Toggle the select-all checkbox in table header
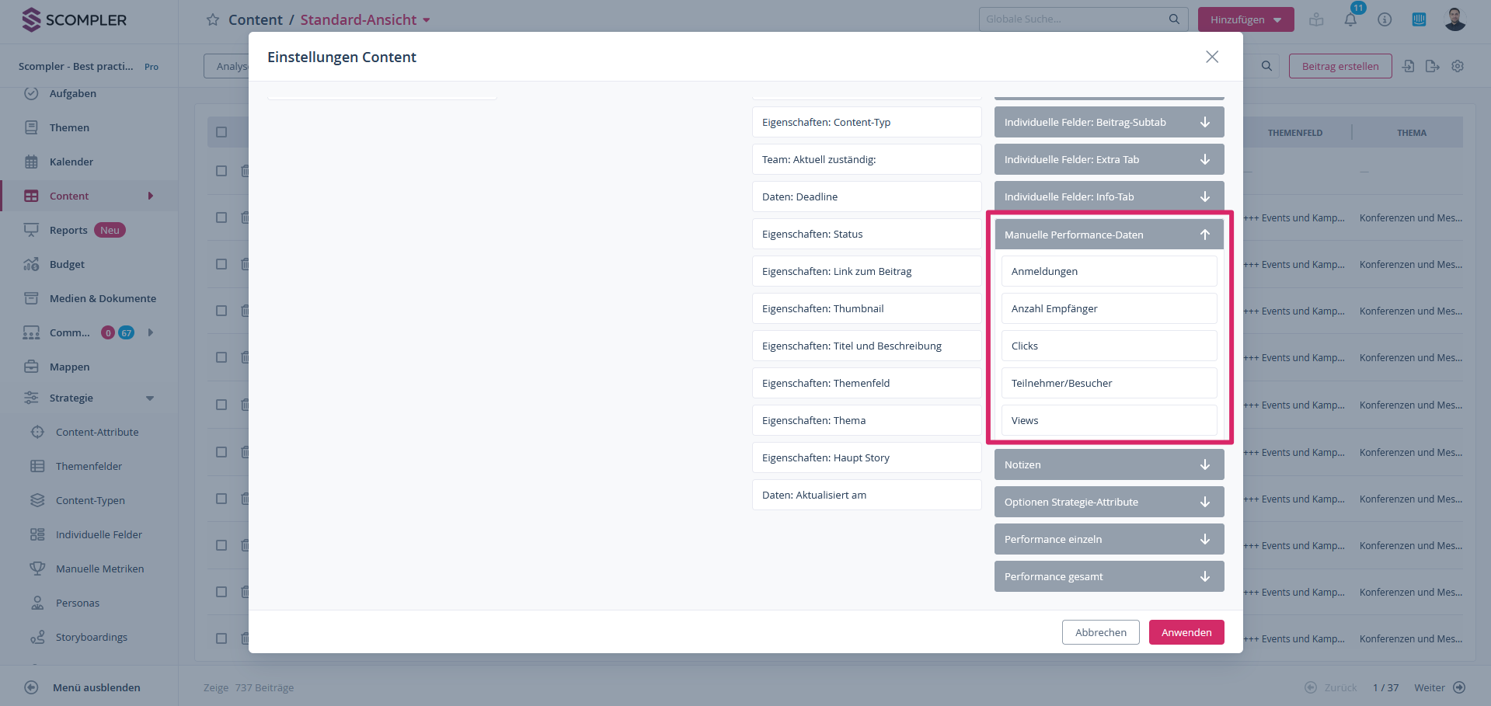This screenshot has width=1491, height=706. pyautogui.click(x=221, y=132)
